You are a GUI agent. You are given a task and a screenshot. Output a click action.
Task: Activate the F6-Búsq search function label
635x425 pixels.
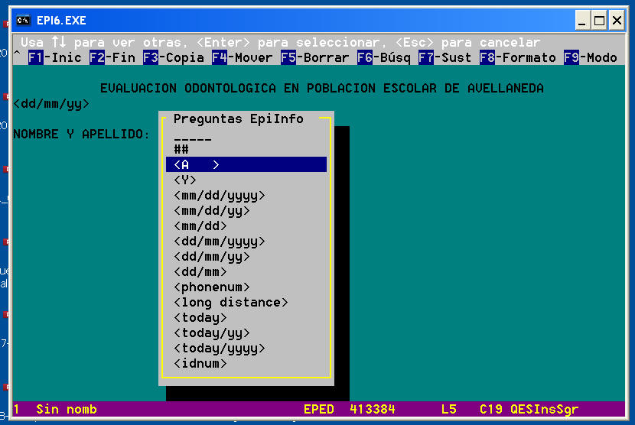[x=383, y=57]
